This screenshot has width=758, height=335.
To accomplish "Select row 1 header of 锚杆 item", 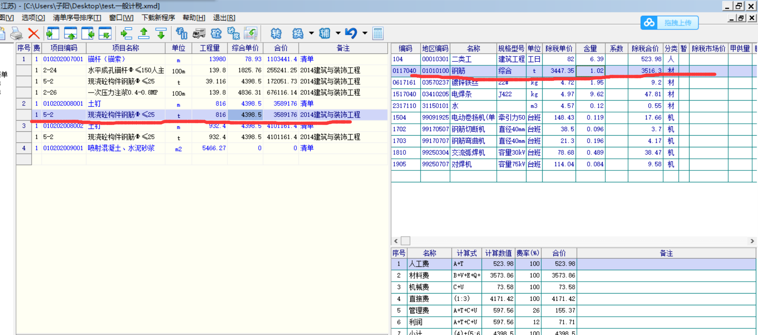I will [24, 59].
